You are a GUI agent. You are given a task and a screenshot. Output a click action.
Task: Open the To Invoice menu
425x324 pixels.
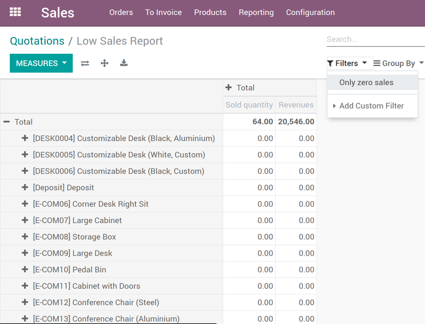(x=164, y=12)
